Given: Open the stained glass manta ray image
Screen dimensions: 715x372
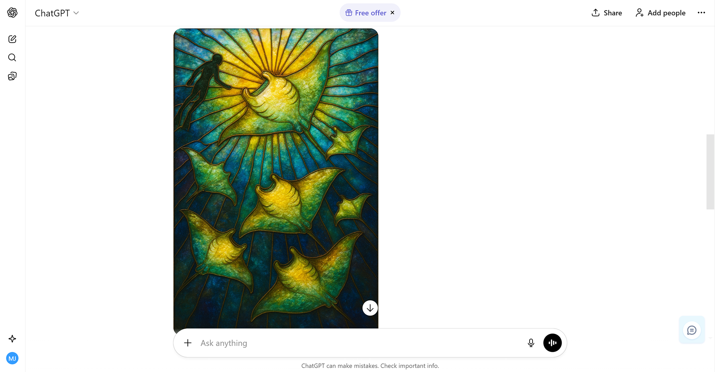Looking at the screenshot, I should [276, 179].
